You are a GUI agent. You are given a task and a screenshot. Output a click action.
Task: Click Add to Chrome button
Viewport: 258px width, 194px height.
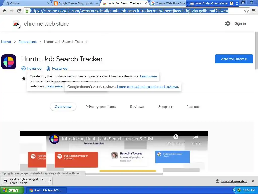point(234,59)
